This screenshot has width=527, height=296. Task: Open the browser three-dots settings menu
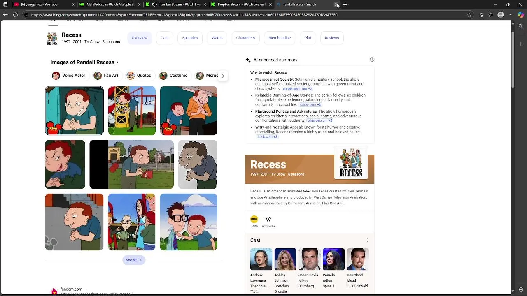click(x=511, y=15)
